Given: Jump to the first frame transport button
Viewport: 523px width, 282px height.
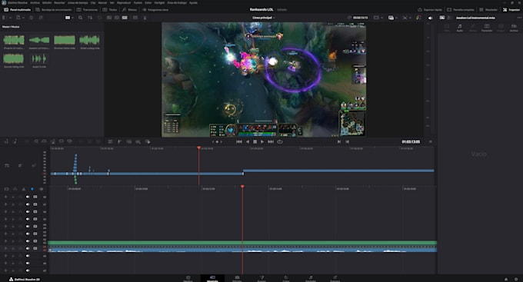Looking at the screenshot, I should (239, 141).
